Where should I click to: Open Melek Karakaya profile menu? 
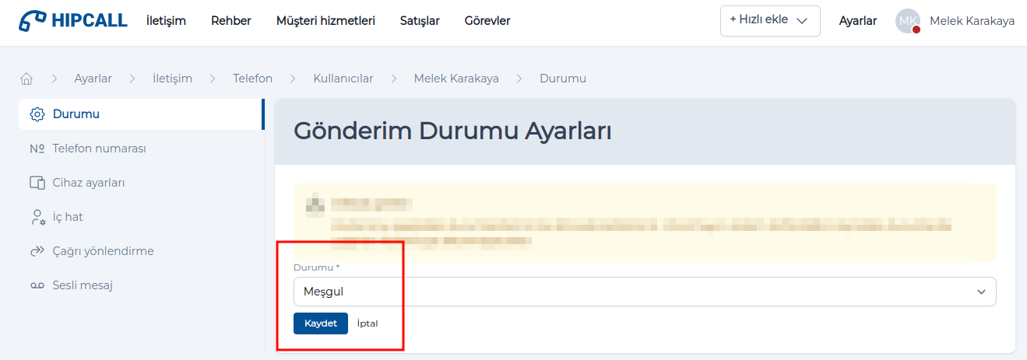[971, 21]
